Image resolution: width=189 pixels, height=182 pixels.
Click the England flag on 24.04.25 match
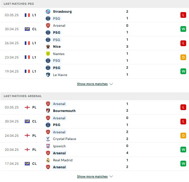pos(27,136)
